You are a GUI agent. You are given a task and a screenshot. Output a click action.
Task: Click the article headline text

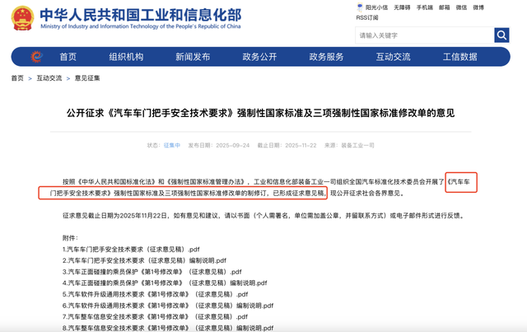[x=261, y=113]
